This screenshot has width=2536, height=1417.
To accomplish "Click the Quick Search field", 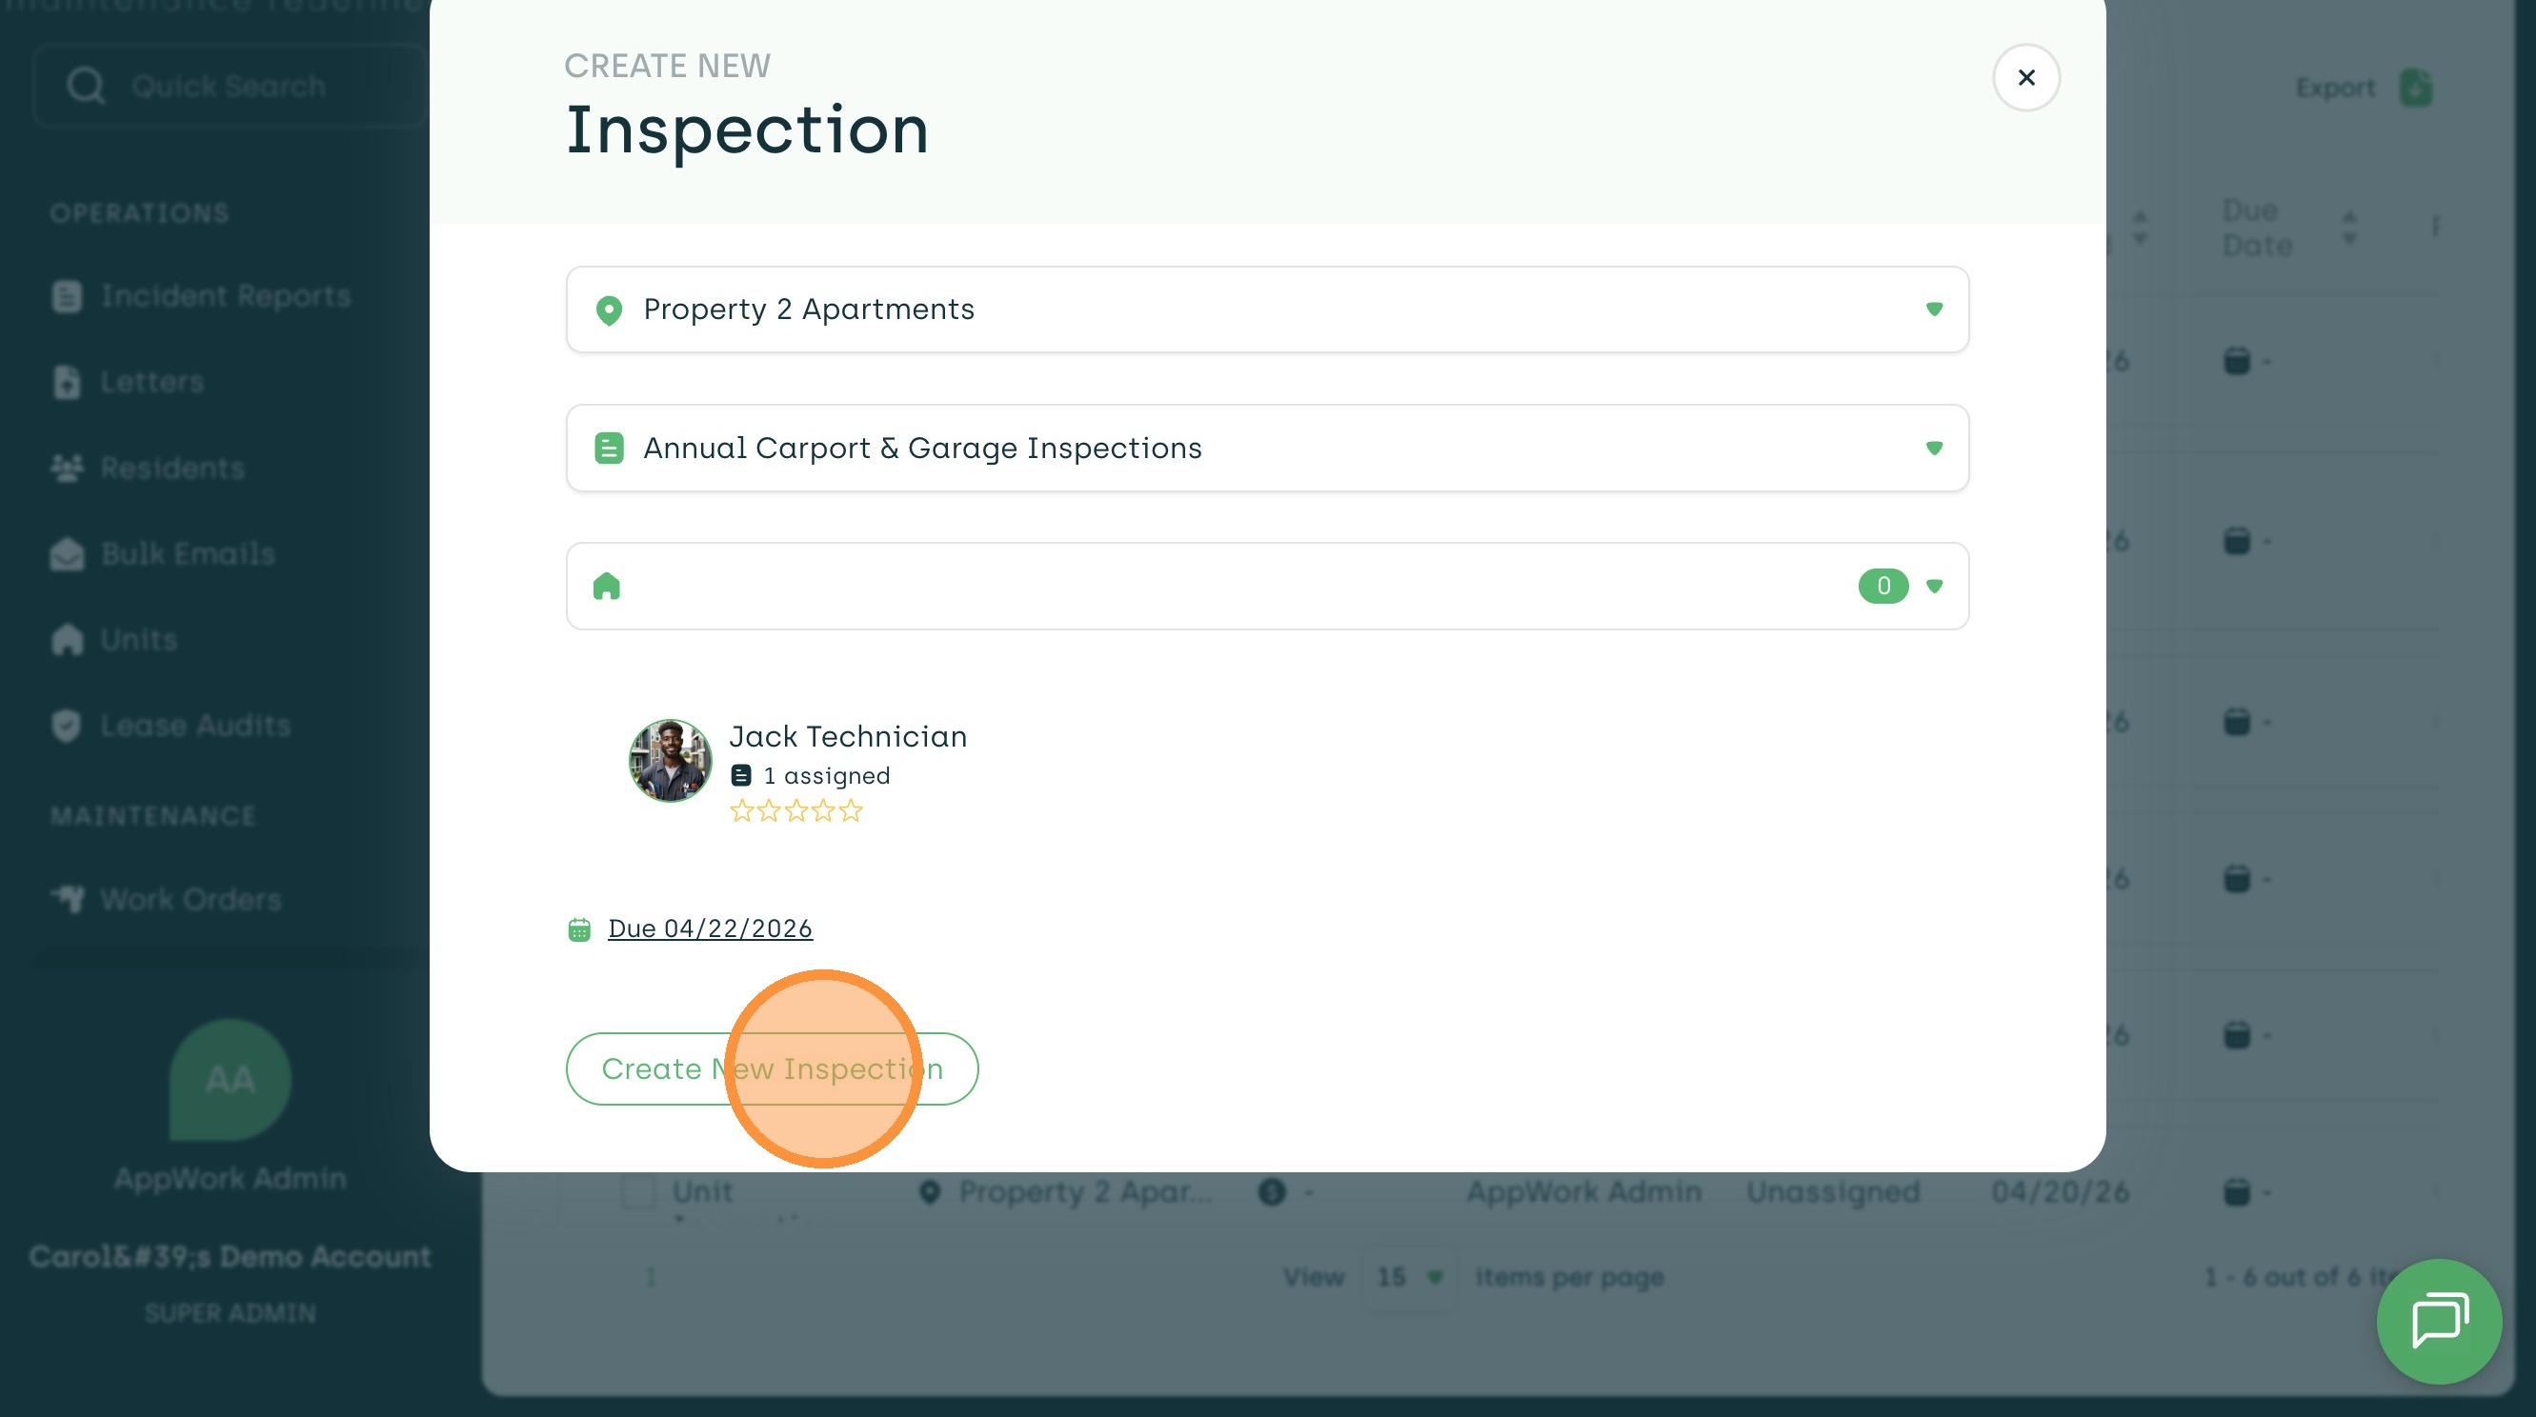I will click(231, 87).
